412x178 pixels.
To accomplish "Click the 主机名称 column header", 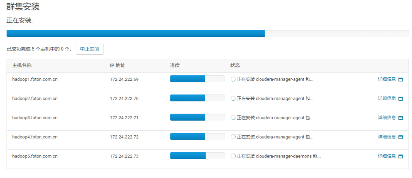I will pos(22,66).
